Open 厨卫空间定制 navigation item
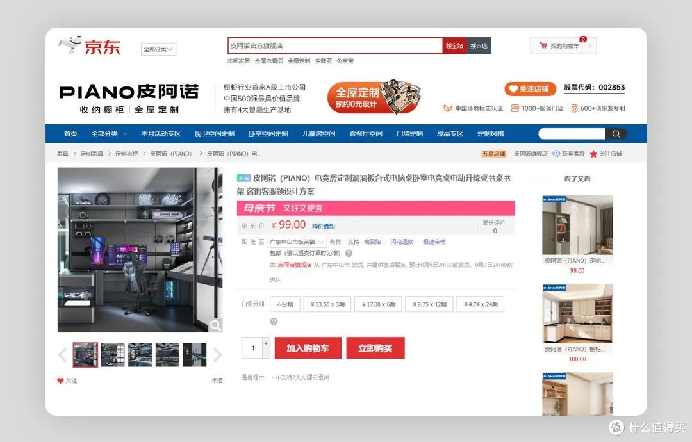 point(215,134)
